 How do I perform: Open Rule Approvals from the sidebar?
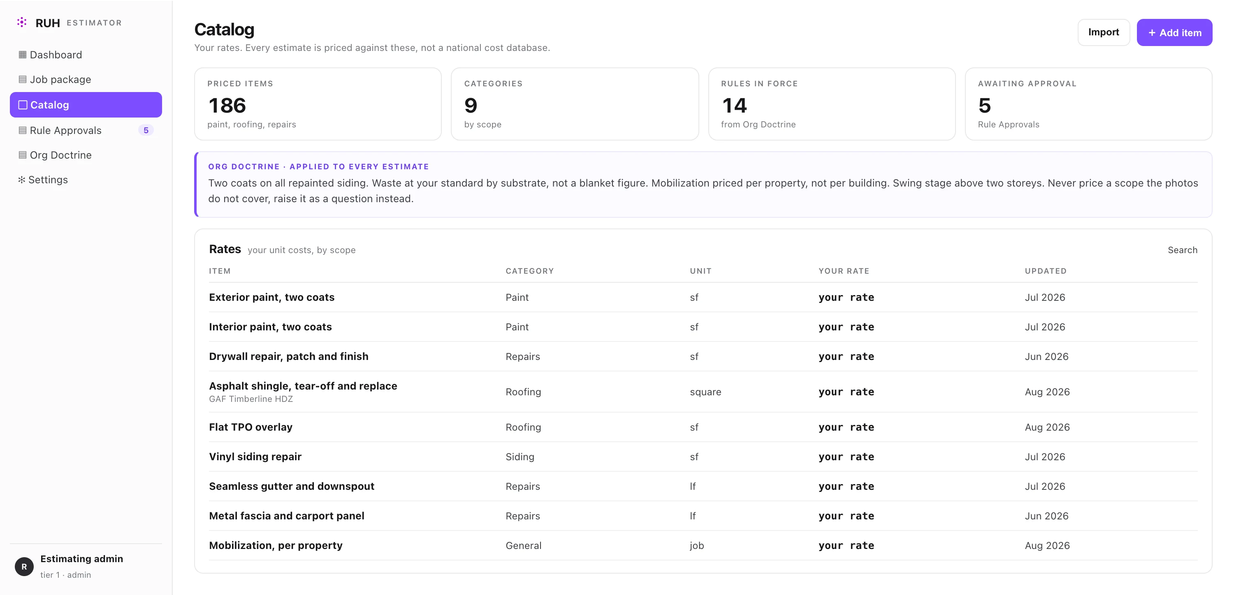tap(86, 130)
